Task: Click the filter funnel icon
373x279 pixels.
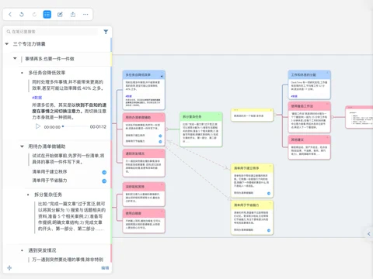Action: [x=106, y=32]
